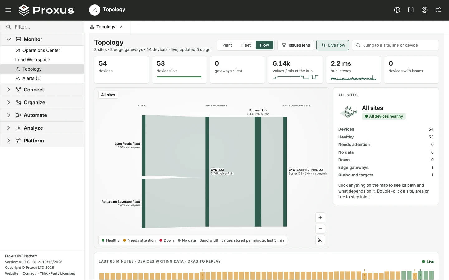
Task: Toggle the Issues lens filter
Action: pos(296,45)
